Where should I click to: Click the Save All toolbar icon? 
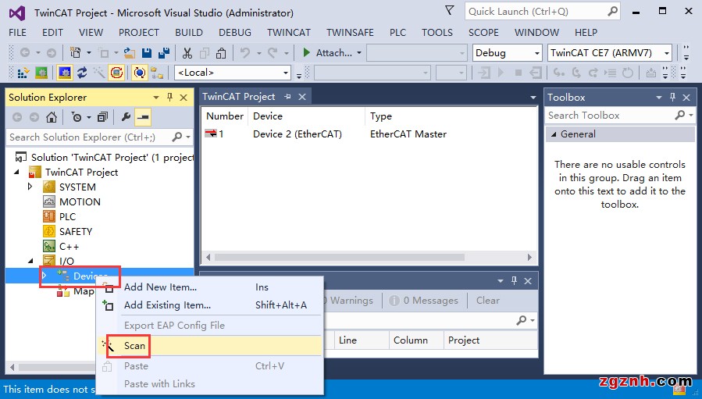[x=164, y=53]
